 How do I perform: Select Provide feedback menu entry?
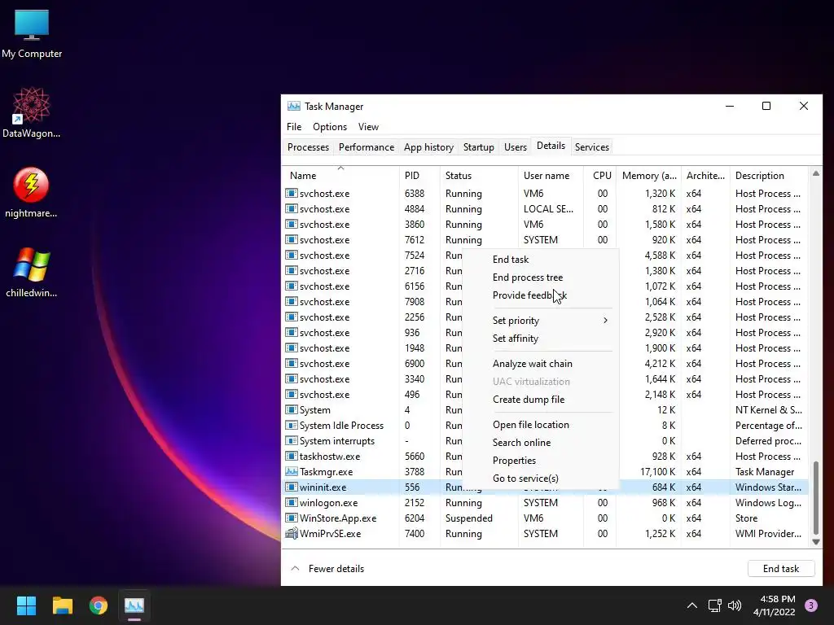pyautogui.click(x=541, y=295)
